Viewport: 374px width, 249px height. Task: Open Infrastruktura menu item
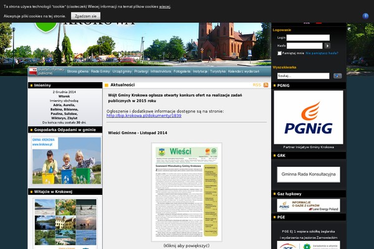(161, 71)
